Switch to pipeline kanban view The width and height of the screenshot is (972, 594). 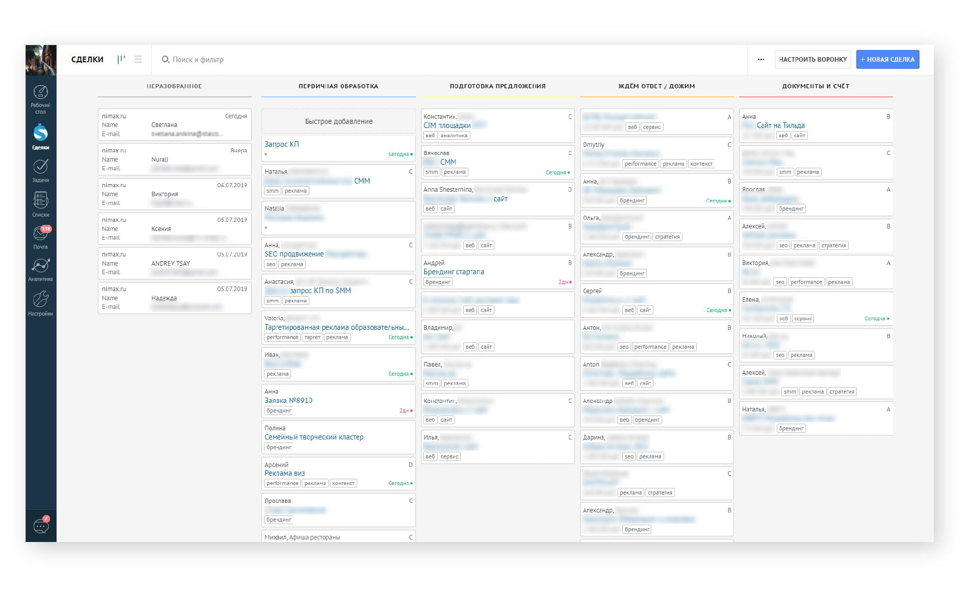click(121, 60)
